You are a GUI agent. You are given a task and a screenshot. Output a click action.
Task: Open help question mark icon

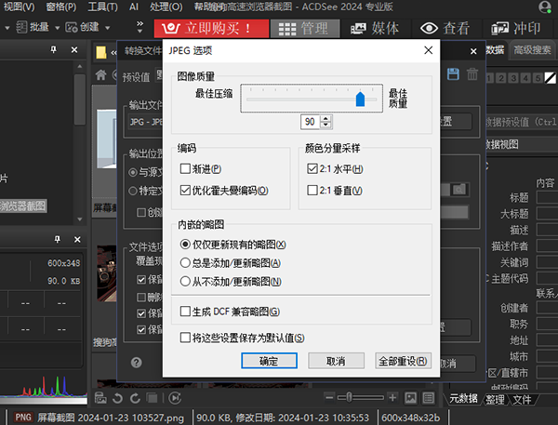click(x=137, y=363)
